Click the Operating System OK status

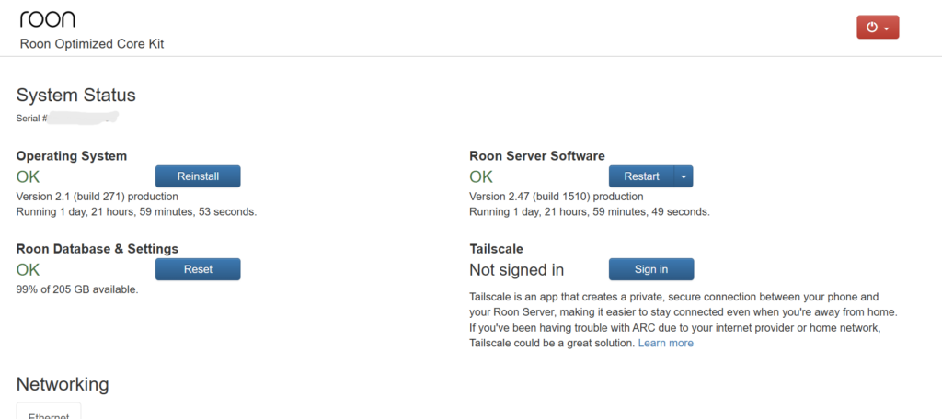point(29,177)
